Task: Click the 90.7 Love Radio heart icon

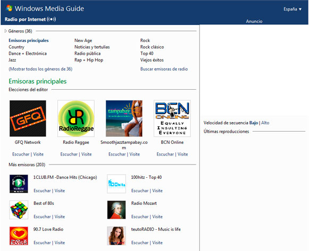Action: pyautogui.click(x=19, y=236)
